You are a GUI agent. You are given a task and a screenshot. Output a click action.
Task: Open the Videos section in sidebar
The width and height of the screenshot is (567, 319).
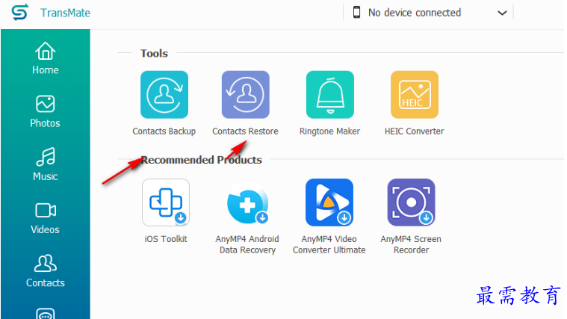coord(46,218)
